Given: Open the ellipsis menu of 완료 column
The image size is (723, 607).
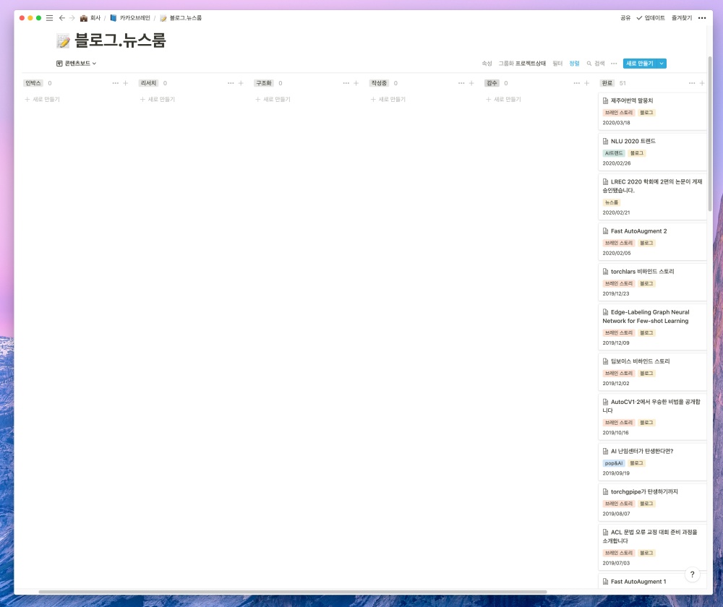Looking at the screenshot, I should [692, 83].
